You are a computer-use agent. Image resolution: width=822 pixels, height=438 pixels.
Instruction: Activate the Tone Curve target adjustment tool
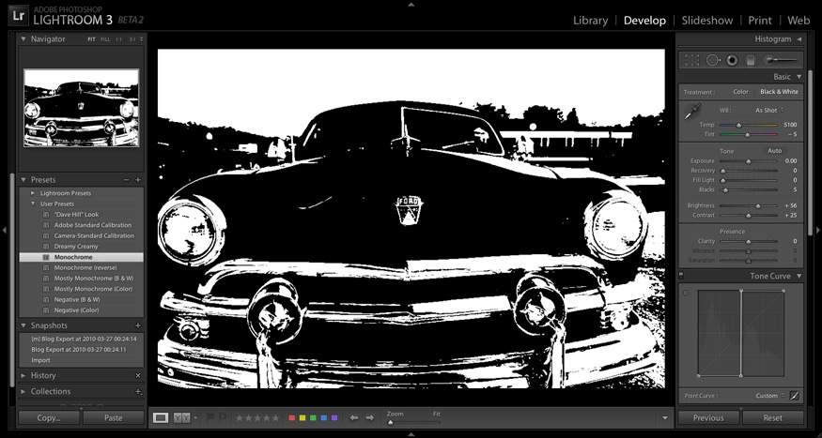(x=686, y=293)
